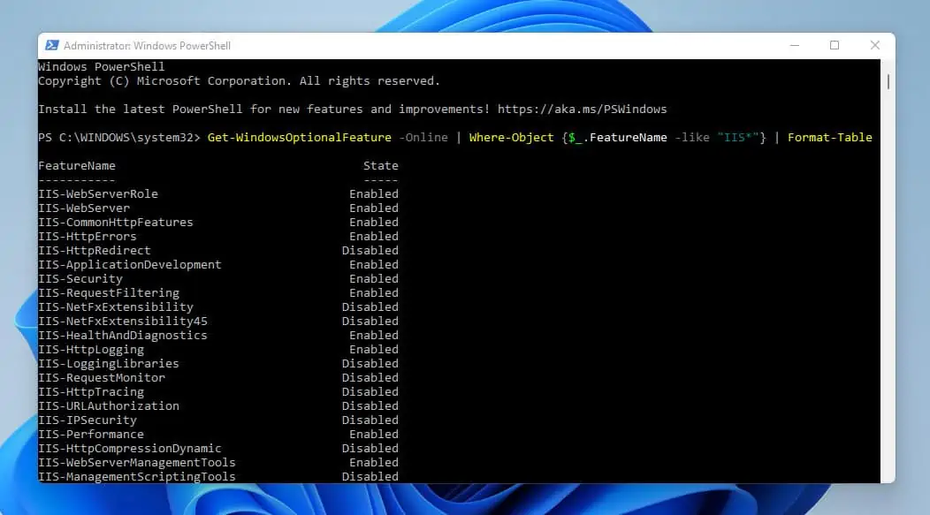Click the PS C:\WINDOWS\system32> prompt
The image size is (930, 515).
tap(119, 138)
